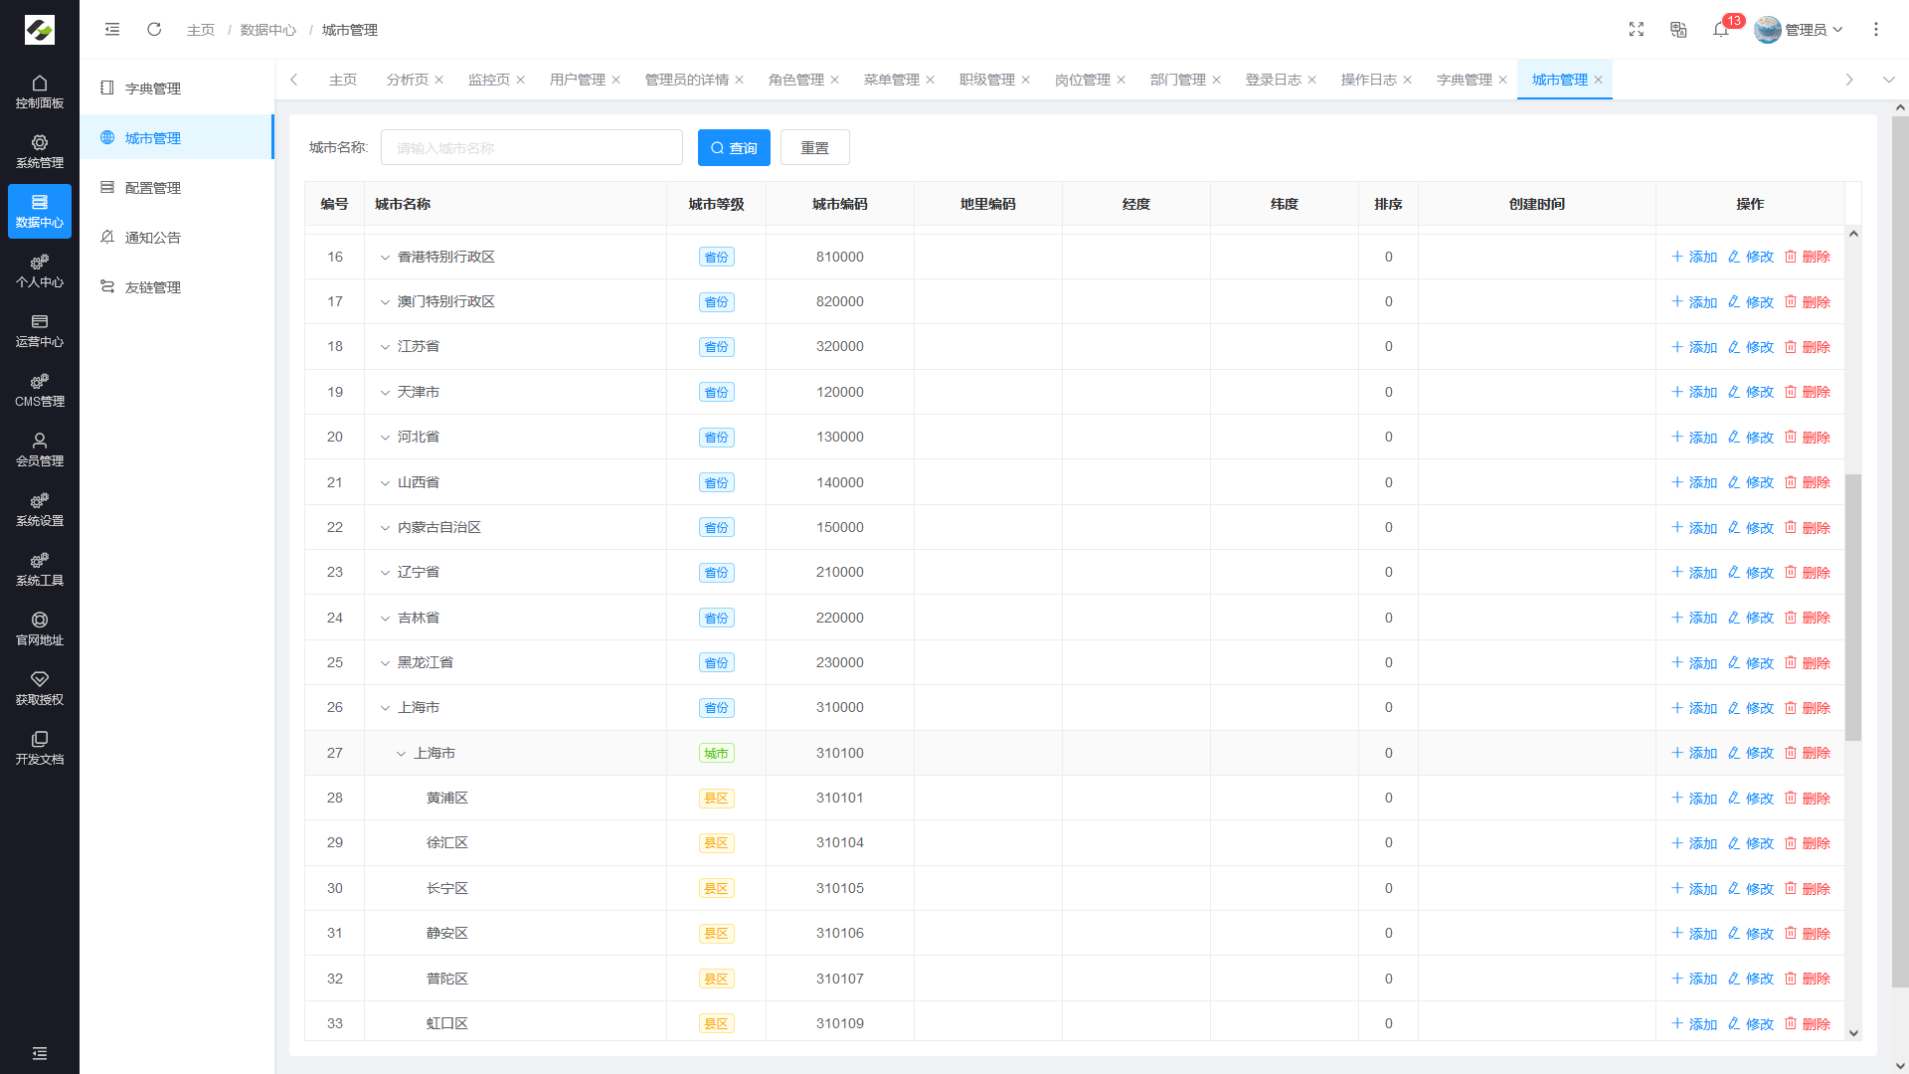The width and height of the screenshot is (1909, 1074).
Task: Switch to the 角色管理 tab
Action: pos(795,80)
